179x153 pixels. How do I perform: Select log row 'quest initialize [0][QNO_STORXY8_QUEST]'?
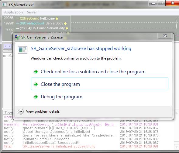81,128
